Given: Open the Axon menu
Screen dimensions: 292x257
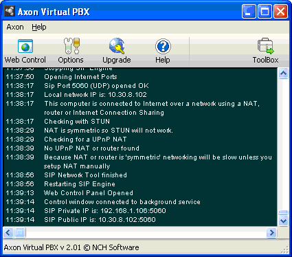Looking at the screenshot, I should [x=15, y=27].
